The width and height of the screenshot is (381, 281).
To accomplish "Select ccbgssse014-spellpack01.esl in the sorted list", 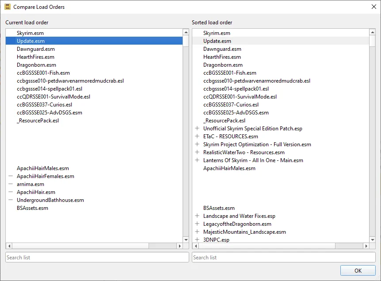I will click(x=281, y=89).
